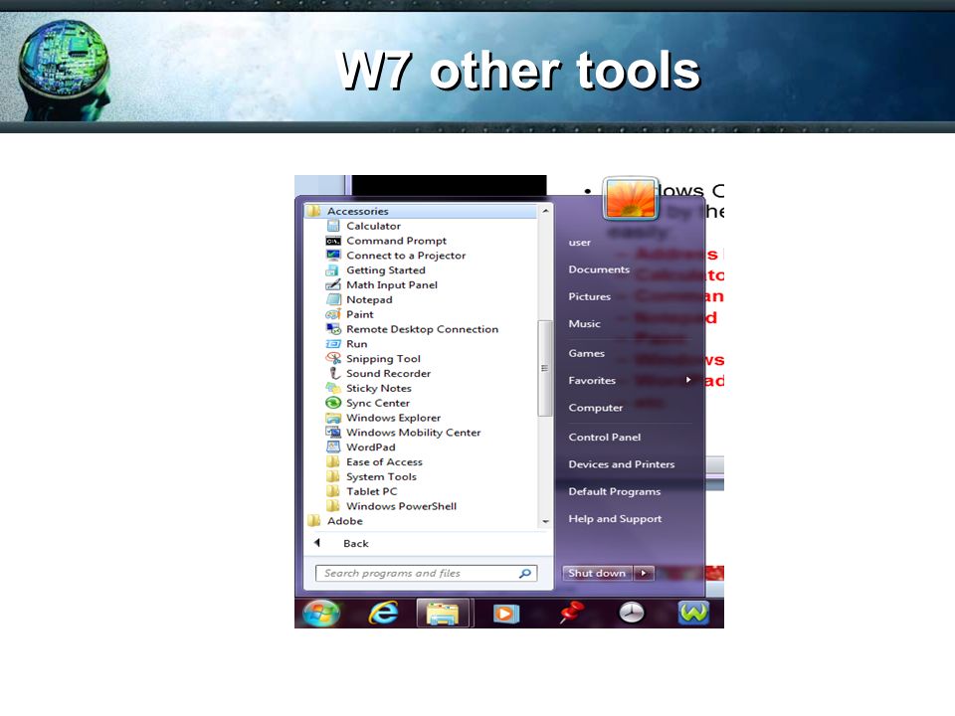Open Getting Started icon
The height and width of the screenshot is (716, 955).
333,270
